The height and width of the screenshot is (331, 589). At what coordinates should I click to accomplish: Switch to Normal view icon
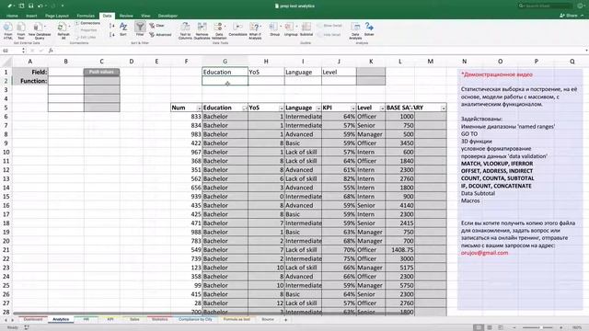pyautogui.click(x=478, y=327)
